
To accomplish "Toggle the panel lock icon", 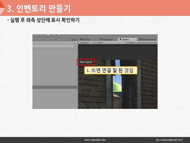I will (x=72, y=40).
